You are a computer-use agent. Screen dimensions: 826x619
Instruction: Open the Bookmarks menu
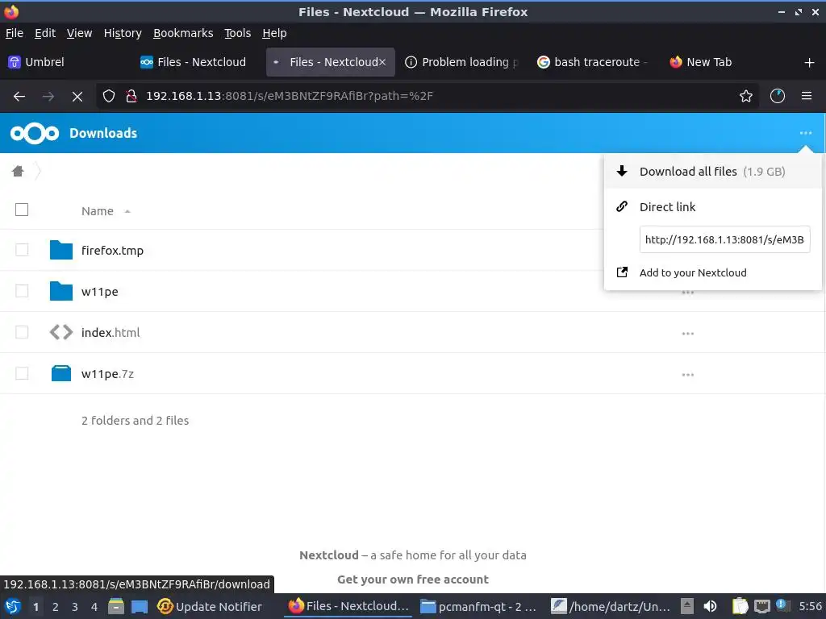tap(183, 33)
